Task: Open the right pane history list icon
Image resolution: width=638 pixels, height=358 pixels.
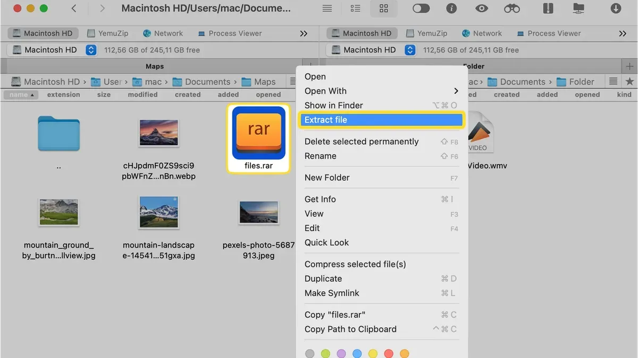Action: tap(614, 82)
